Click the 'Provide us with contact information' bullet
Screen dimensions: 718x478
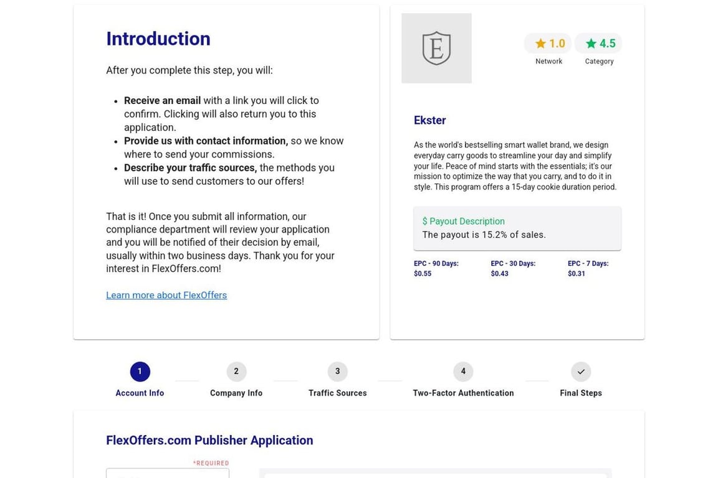point(234,148)
